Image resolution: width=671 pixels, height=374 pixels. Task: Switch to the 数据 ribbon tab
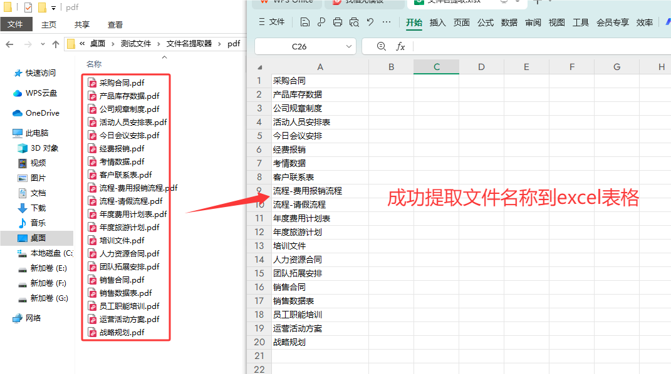509,23
